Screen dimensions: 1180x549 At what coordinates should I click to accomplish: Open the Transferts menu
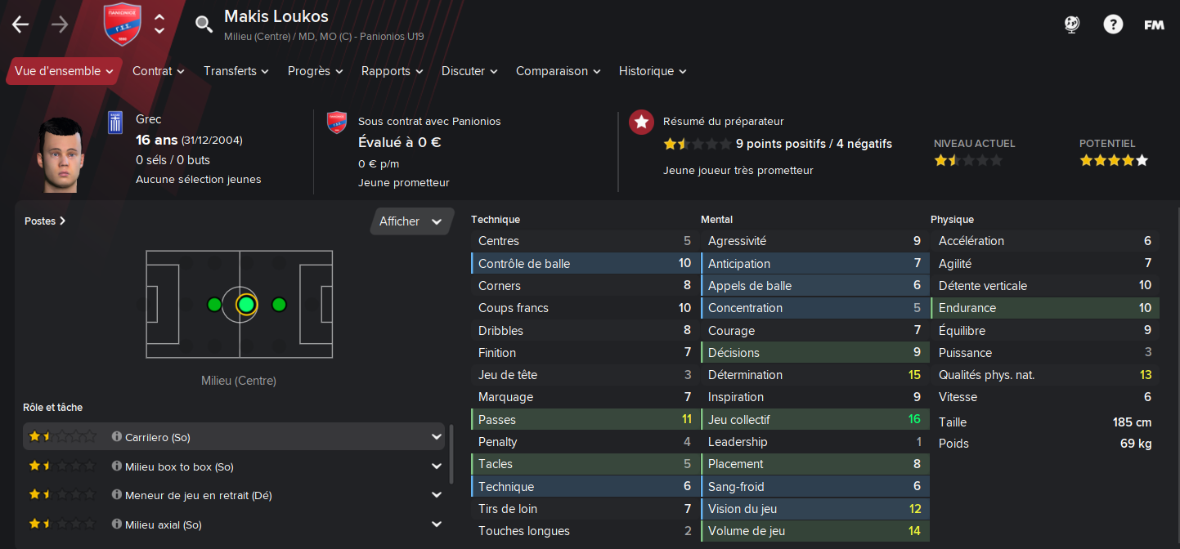236,71
